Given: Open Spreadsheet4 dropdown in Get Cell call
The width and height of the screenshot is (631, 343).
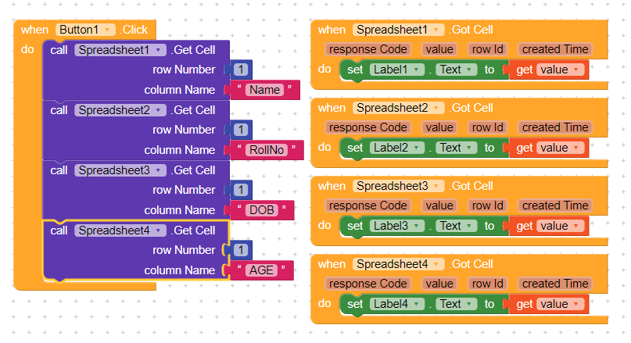Looking at the screenshot, I should [120, 230].
